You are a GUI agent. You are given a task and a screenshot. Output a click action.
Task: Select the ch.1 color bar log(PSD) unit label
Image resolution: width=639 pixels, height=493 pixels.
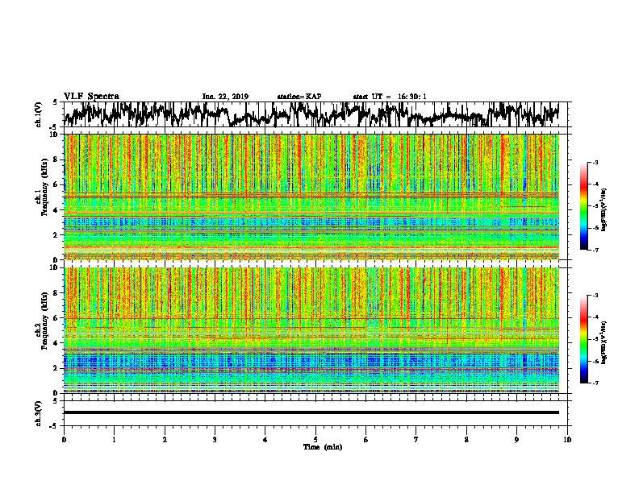pos(604,209)
